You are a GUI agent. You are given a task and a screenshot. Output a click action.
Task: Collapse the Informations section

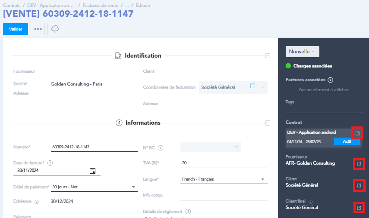pyautogui.click(x=268, y=123)
